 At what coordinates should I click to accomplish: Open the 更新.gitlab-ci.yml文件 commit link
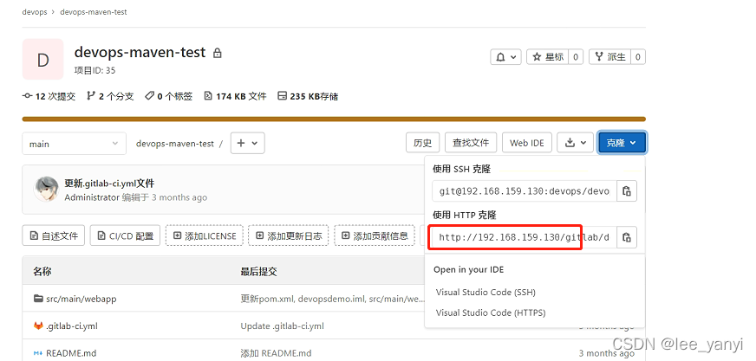click(109, 184)
